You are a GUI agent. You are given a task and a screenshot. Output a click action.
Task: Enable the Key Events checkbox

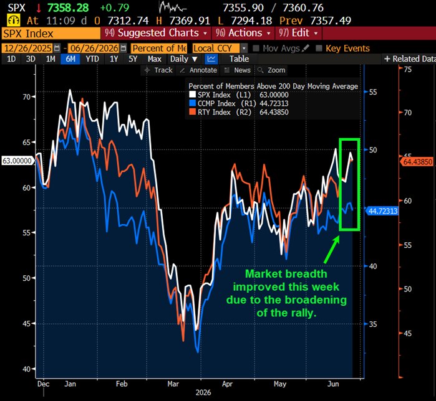319,49
